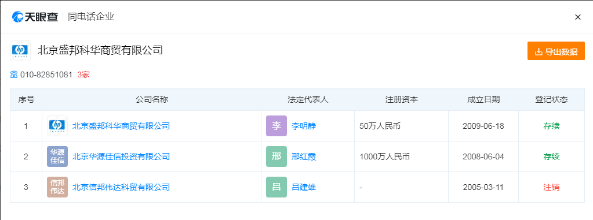
Task: Click 存续 status for 北京华源佳信
Action: point(551,156)
